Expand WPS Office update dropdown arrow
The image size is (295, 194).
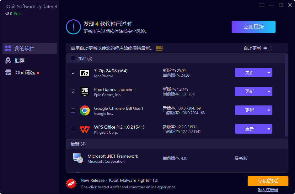tap(269, 129)
